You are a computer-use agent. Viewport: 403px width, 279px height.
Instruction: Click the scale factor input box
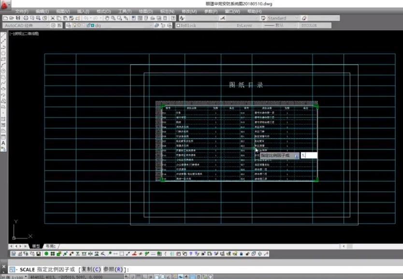(x=309, y=156)
